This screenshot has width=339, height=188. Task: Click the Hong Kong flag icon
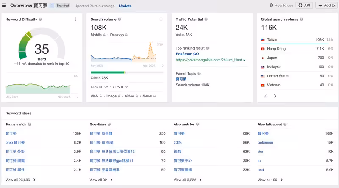coord(263,49)
